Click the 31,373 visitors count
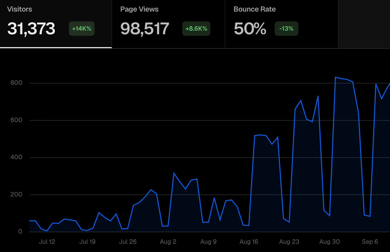 pos(31,29)
